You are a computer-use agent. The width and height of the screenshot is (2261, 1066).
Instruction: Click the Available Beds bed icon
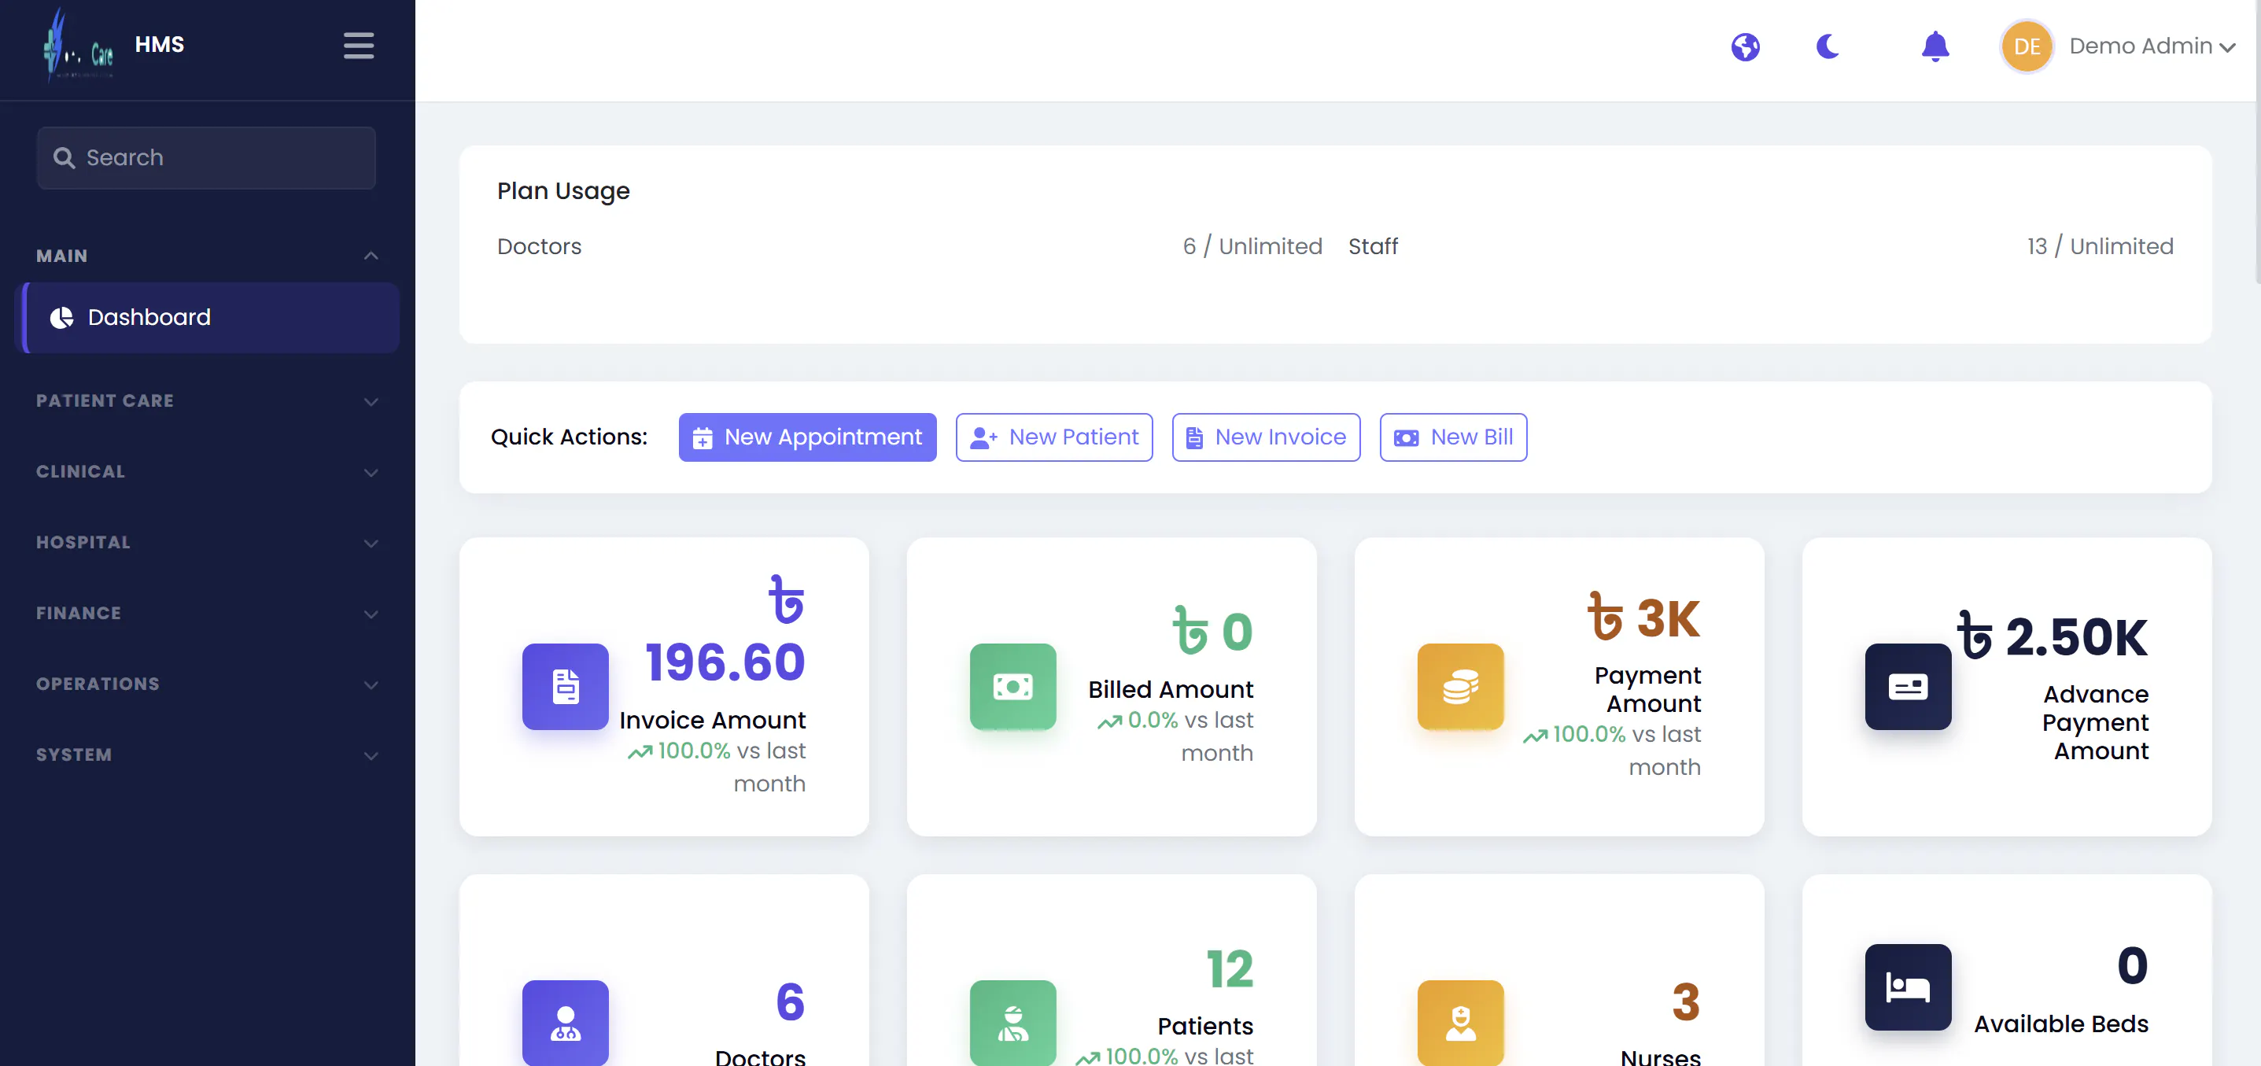point(1908,987)
